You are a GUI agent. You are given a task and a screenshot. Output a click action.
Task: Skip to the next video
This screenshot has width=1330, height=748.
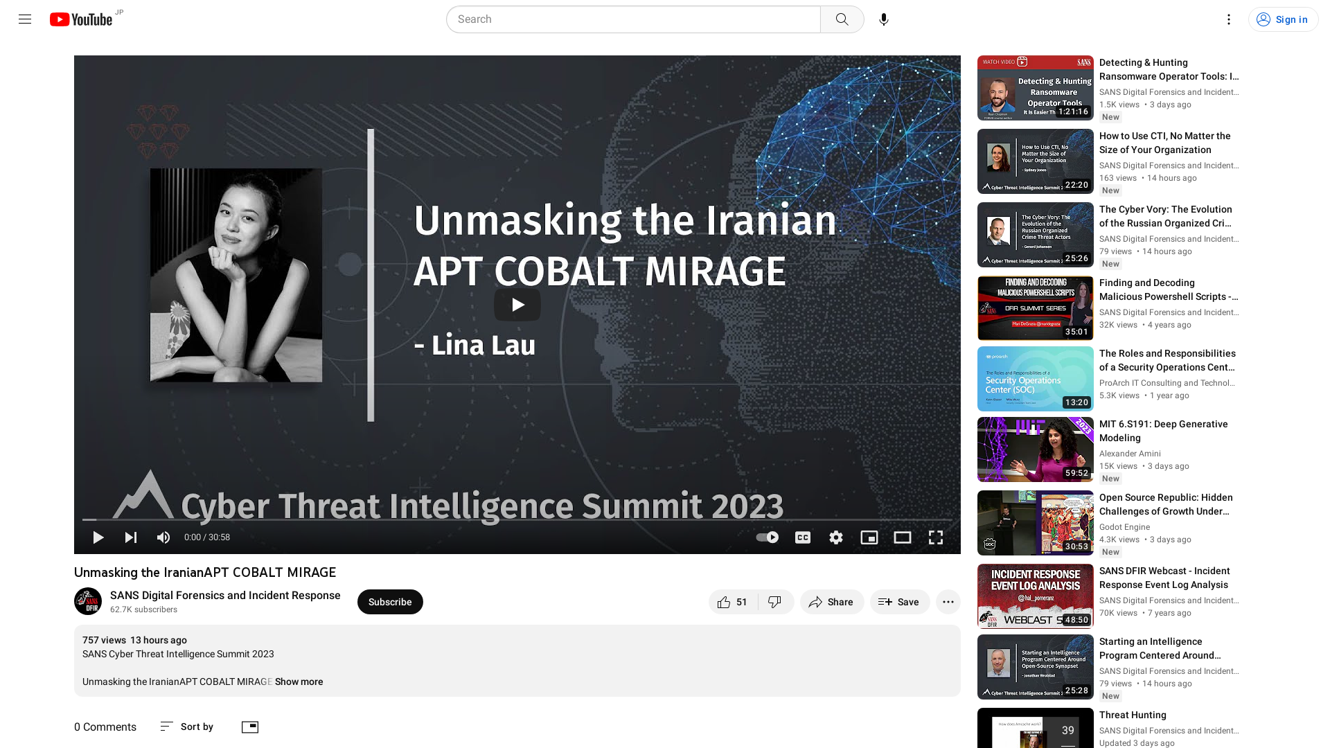click(130, 537)
